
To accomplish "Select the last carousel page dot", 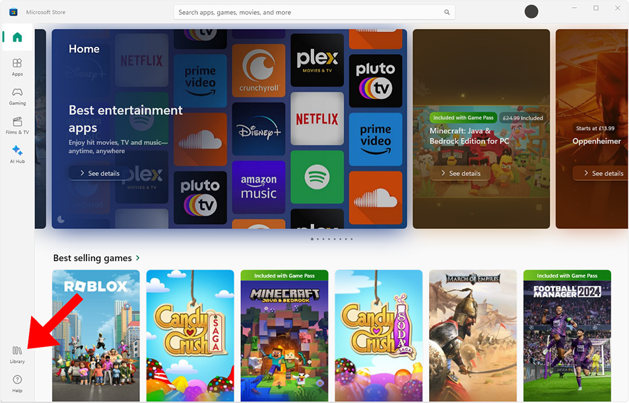I will pyautogui.click(x=352, y=239).
